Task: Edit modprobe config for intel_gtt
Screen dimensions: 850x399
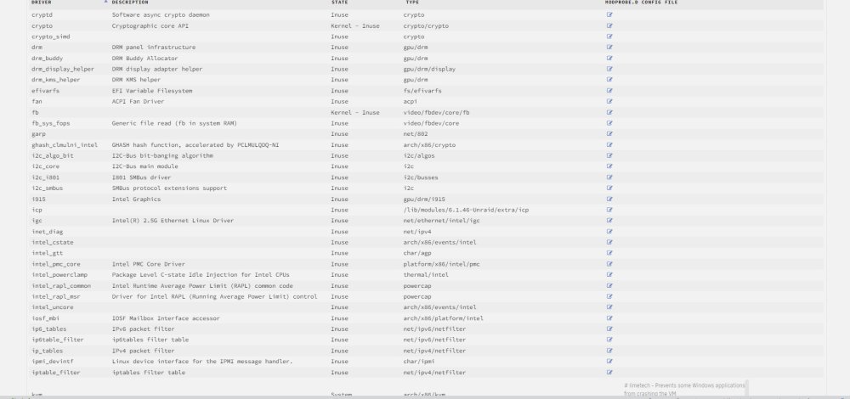Action: tap(609, 253)
